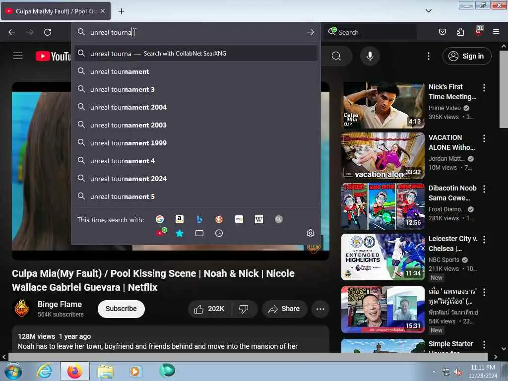Select suggestion 'unreal tournament 4'
Screen dimensions: 508x381
(x=196, y=161)
